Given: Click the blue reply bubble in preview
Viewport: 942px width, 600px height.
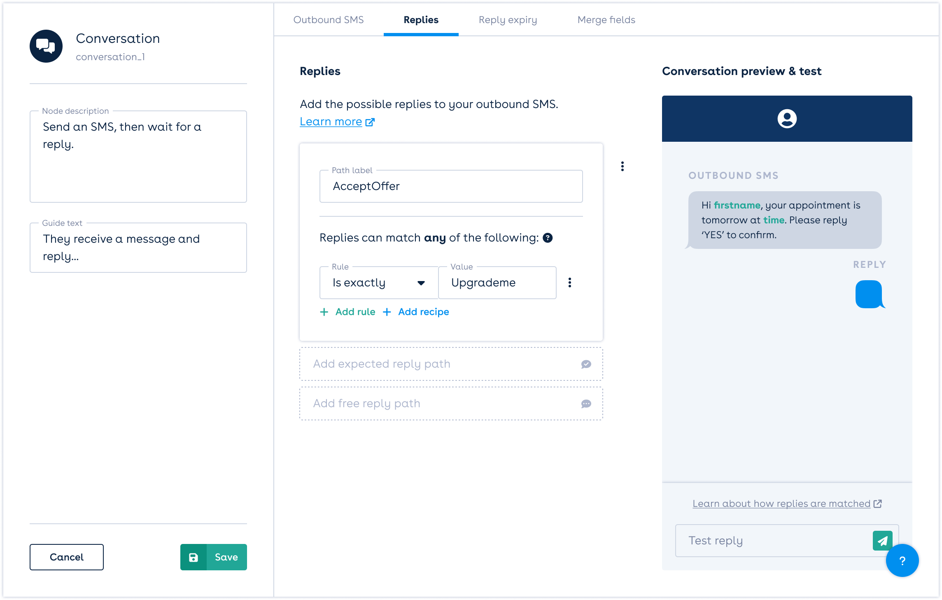Looking at the screenshot, I should click(x=870, y=294).
